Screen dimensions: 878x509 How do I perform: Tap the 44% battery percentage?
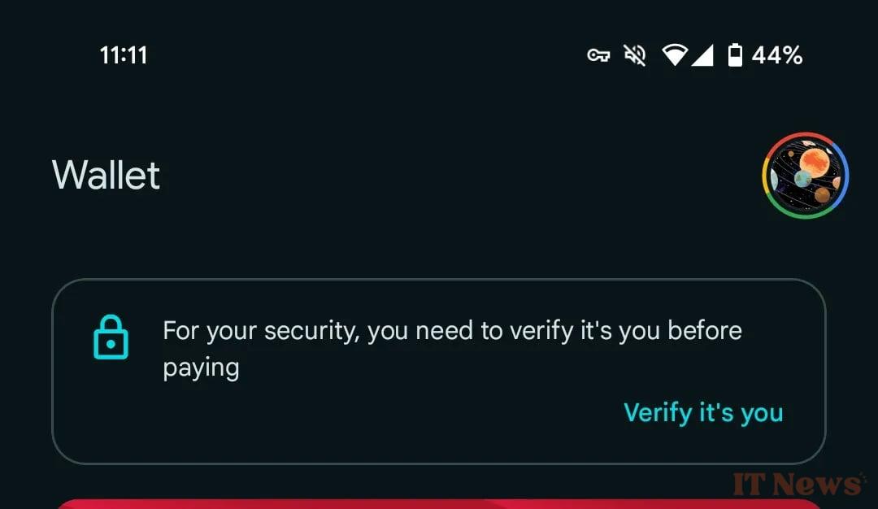click(x=777, y=55)
